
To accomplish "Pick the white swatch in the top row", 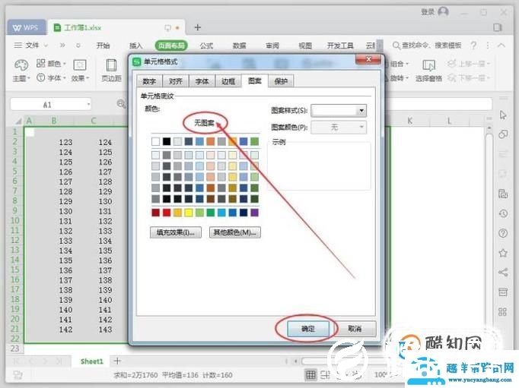I will 155,141.
